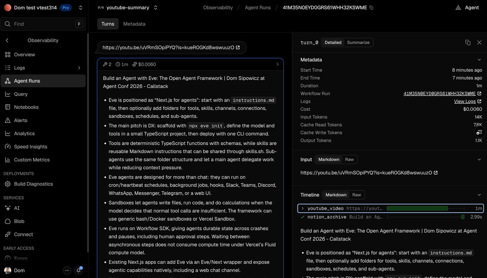Screen dimensions: 487x278
Task: Open the Overview dashboard icon in sidebar
Action: click(x=8, y=55)
